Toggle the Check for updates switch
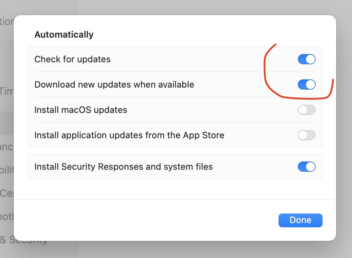 [306, 59]
